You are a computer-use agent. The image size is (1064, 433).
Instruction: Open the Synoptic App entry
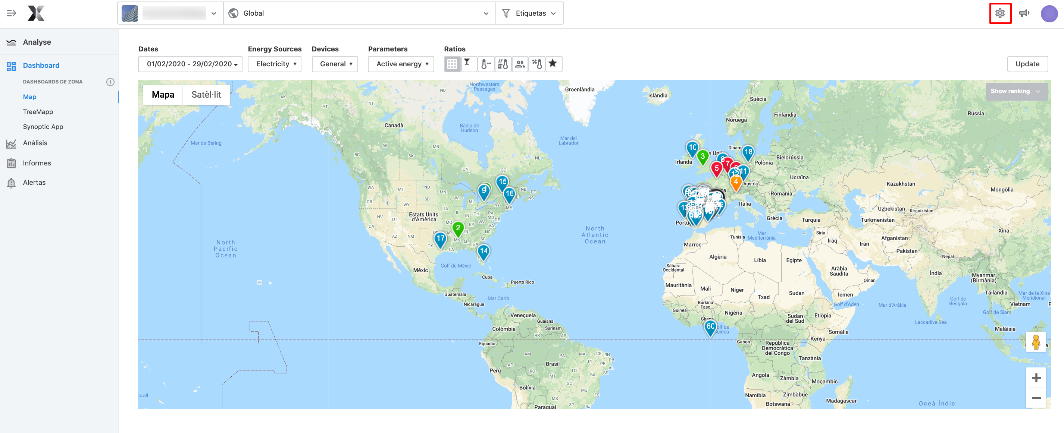click(x=43, y=127)
